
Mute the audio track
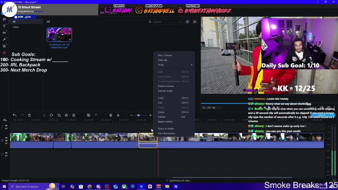click(x=6, y=153)
